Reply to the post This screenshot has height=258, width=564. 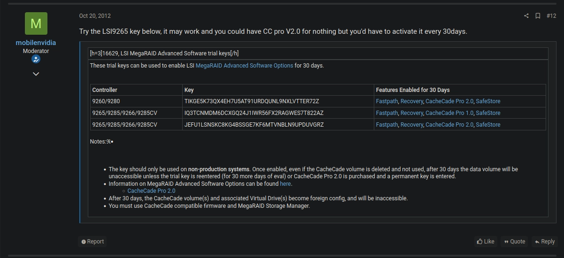click(x=544, y=242)
